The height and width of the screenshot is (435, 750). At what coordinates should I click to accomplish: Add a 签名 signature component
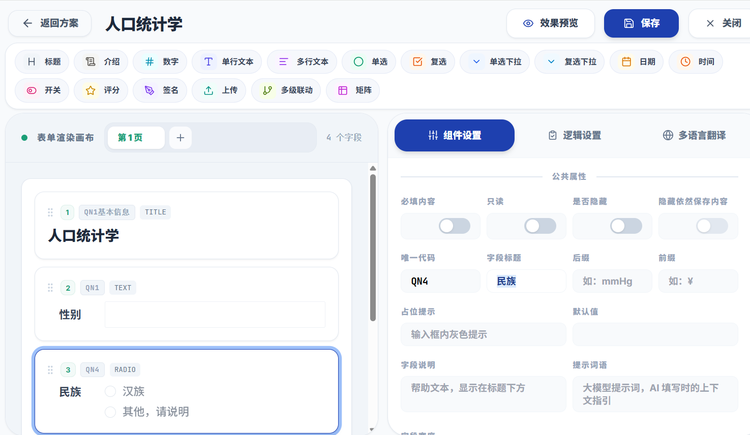click(160, 90)
